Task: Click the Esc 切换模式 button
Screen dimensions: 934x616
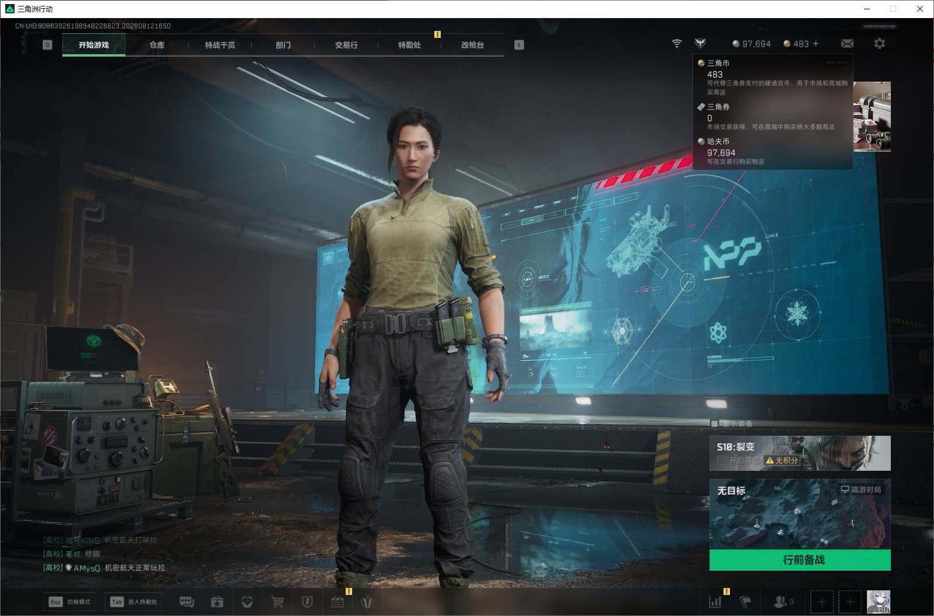Action: [x=69, y=602]
